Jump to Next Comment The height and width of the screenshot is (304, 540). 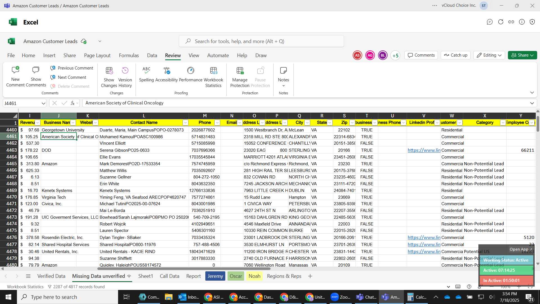click(68, 77)
